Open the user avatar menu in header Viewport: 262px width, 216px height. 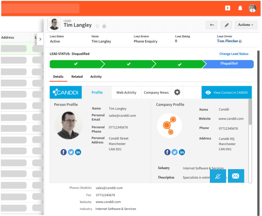[x=253, y=8]
